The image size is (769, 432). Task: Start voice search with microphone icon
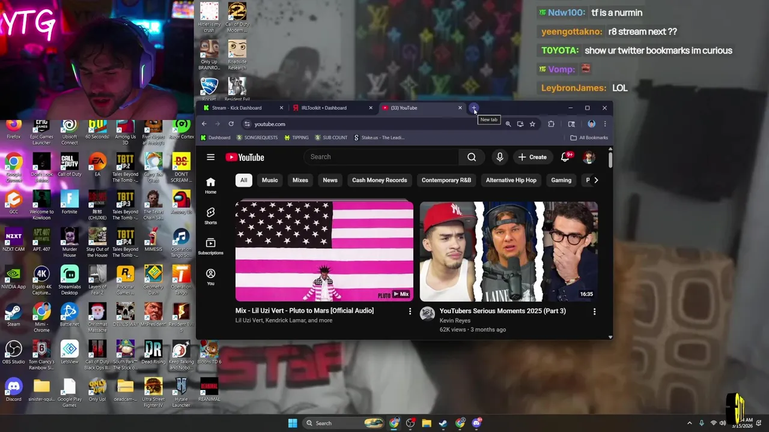(x=500, y=157)
